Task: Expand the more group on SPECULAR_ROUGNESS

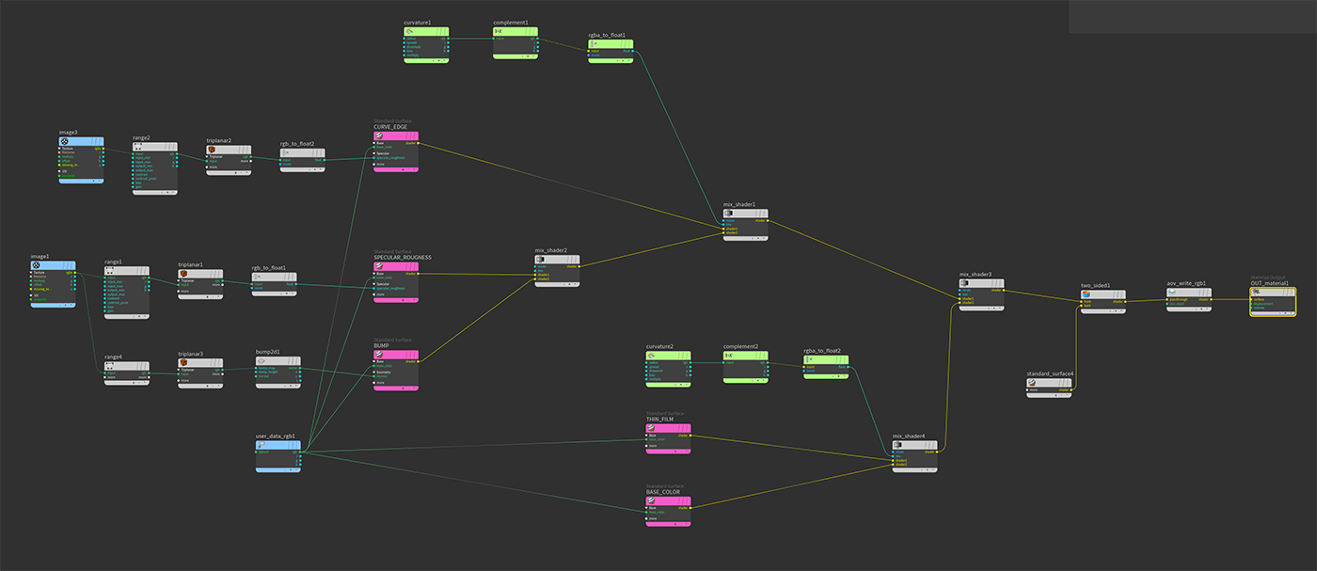Action: pos(375,294)
